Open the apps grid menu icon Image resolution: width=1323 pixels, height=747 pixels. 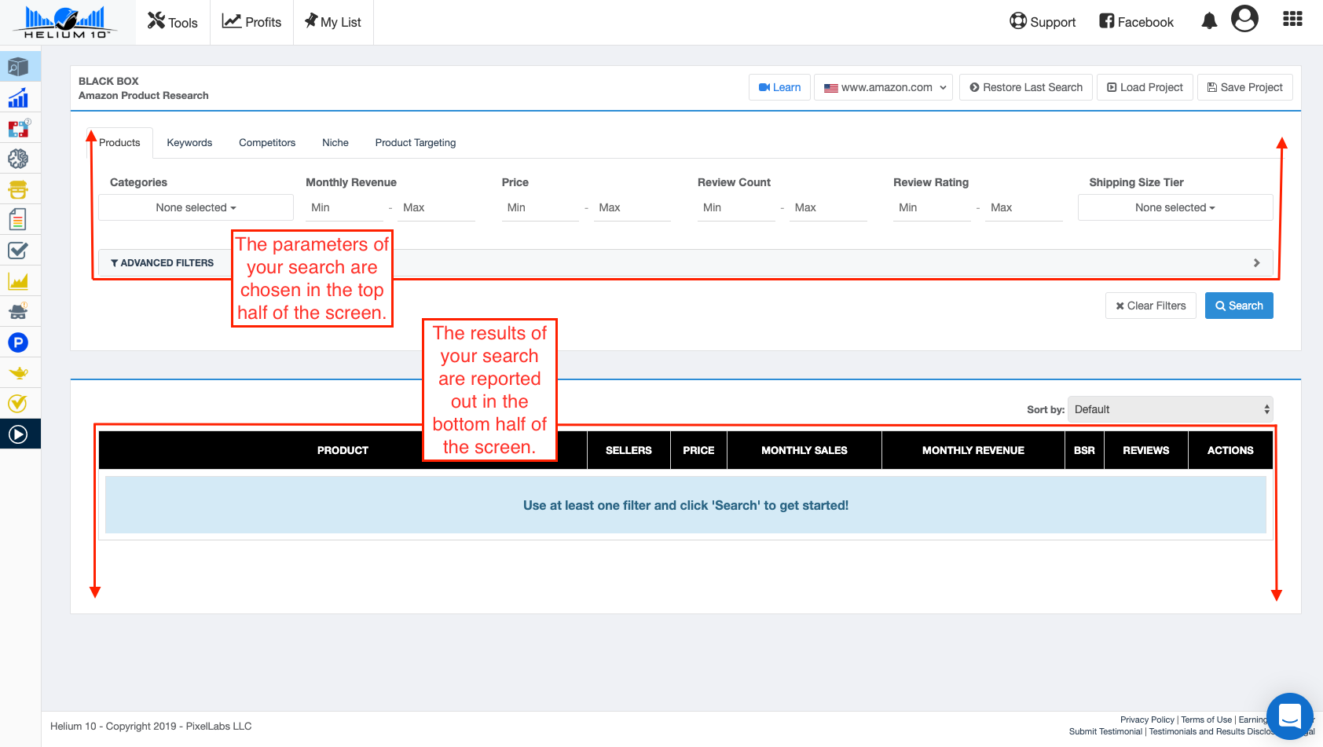tap(1292, 19)
